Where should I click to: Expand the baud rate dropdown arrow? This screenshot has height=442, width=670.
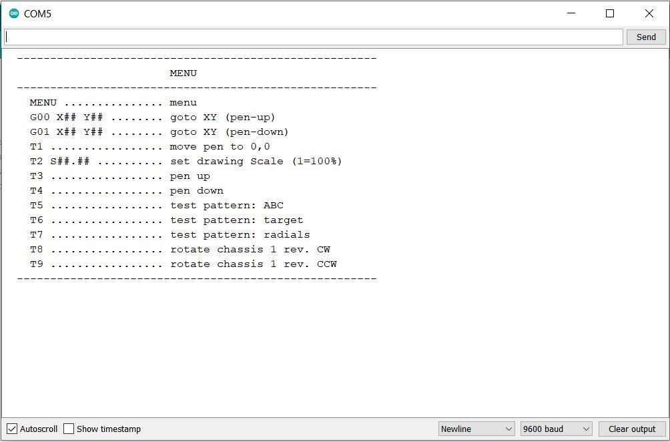click(585, 429)
